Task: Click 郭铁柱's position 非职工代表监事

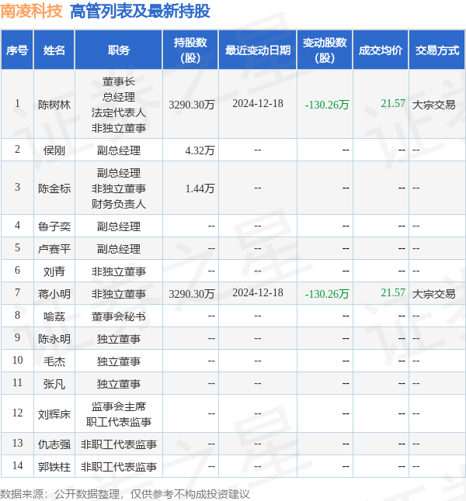Action: [x=118, y=467]
